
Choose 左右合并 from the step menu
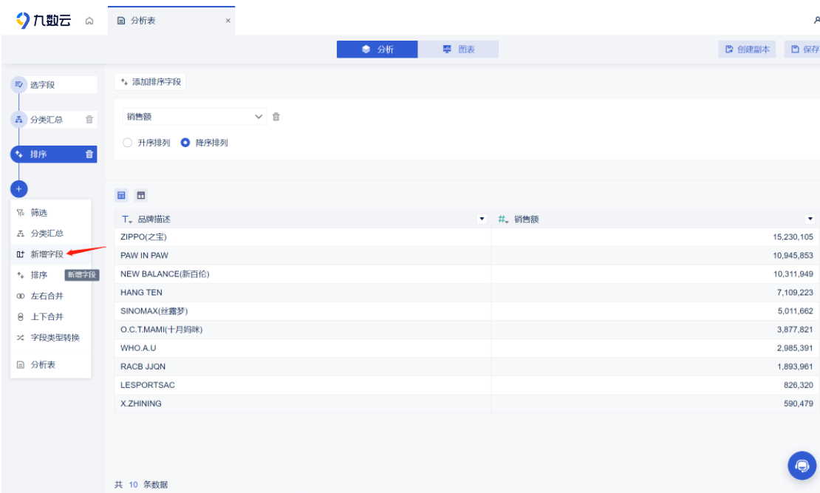coord(51,296)
